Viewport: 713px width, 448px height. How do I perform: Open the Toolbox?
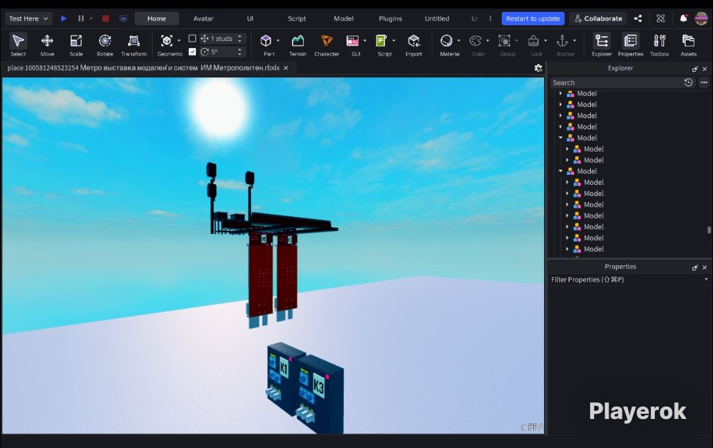660,44
